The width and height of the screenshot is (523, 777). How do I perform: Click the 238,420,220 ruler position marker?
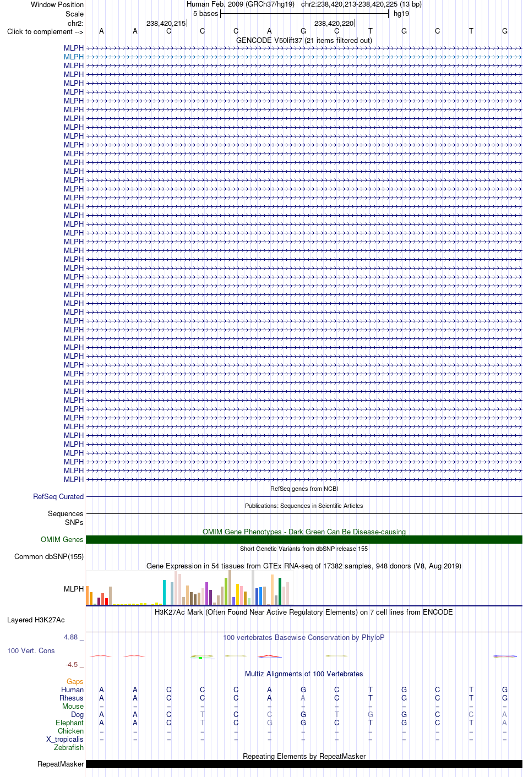[x=334, y=23]
